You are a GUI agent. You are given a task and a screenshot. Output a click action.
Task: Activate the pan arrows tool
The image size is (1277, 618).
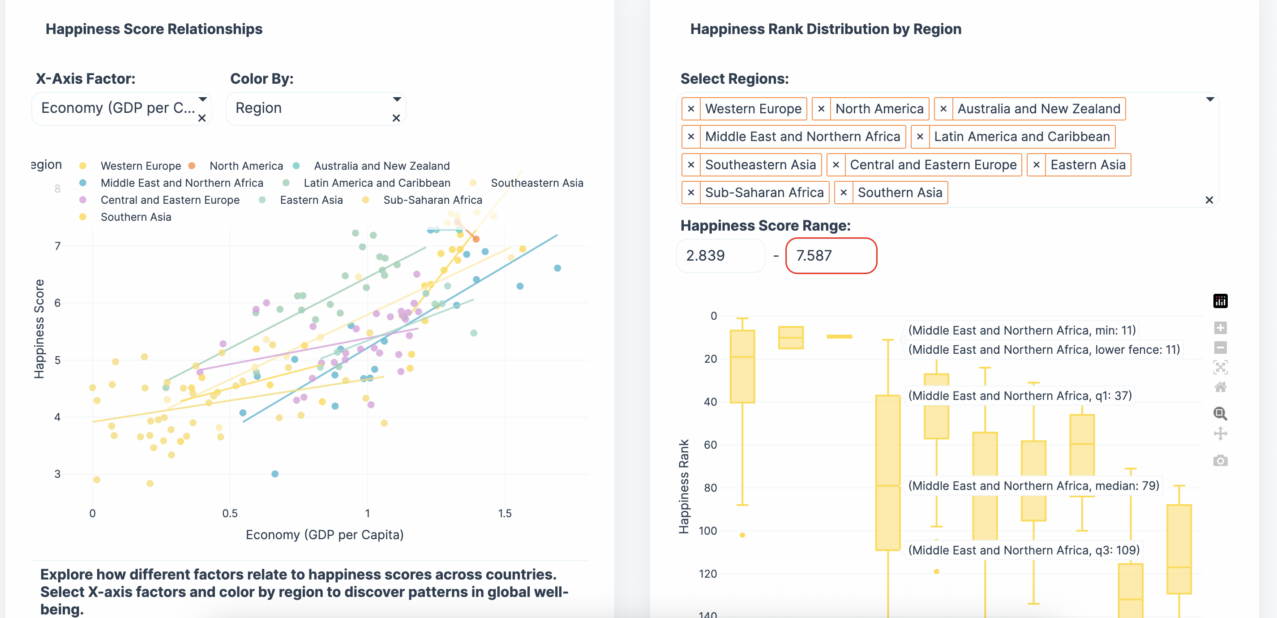(x=1220, y=433)
